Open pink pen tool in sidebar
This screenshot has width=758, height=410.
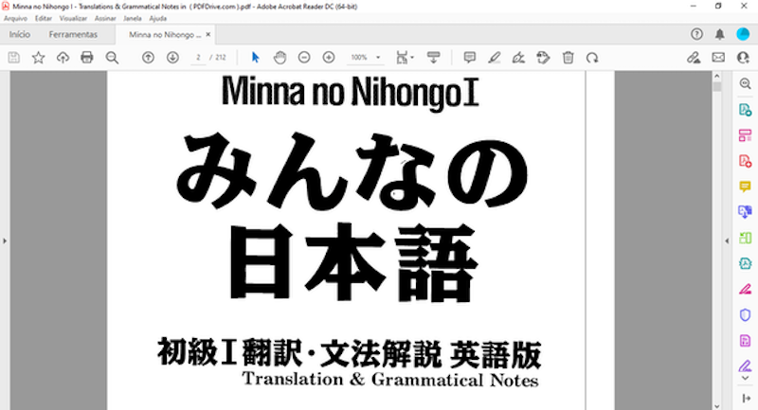coord(745,289)
